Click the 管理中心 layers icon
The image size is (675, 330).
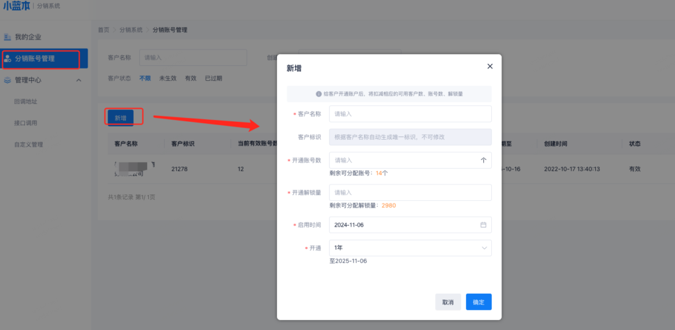(8, 80)
